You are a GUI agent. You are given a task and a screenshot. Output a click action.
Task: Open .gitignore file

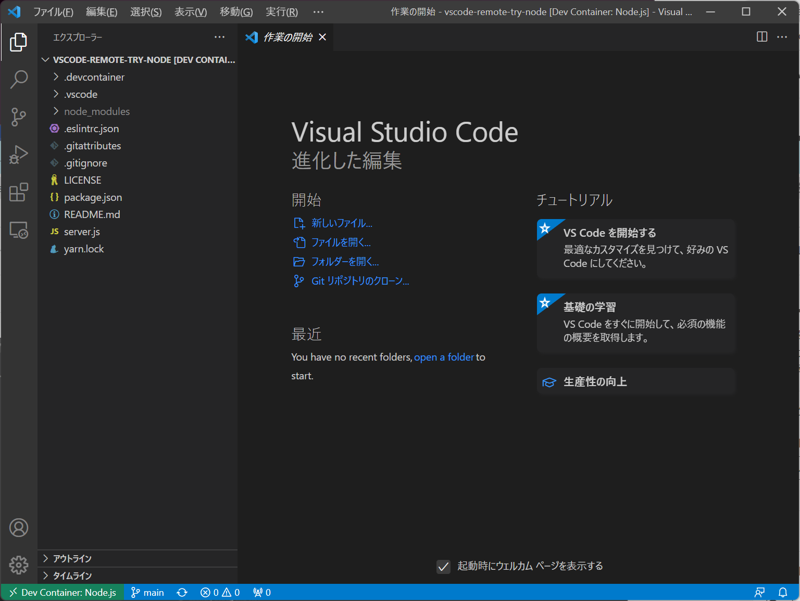point(137,163)
